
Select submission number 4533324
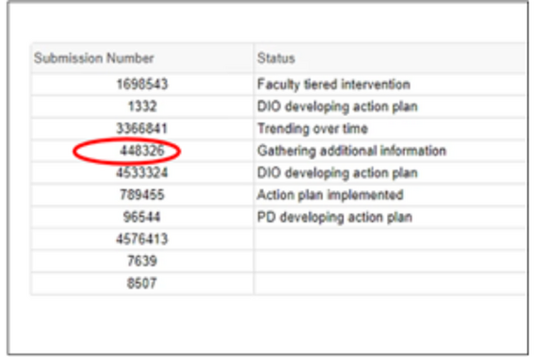(x=142, y=172)
